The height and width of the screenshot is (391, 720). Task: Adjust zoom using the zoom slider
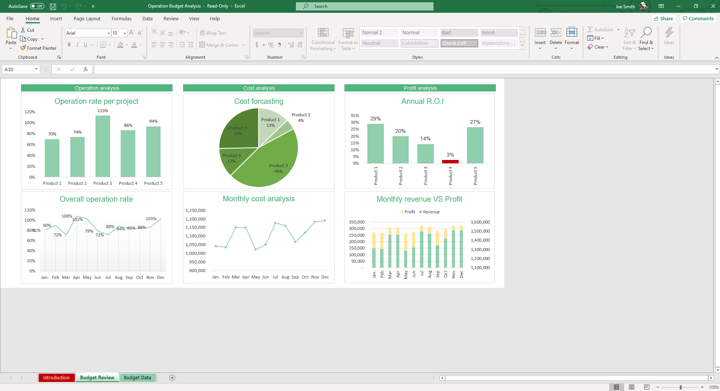(681, 386)
